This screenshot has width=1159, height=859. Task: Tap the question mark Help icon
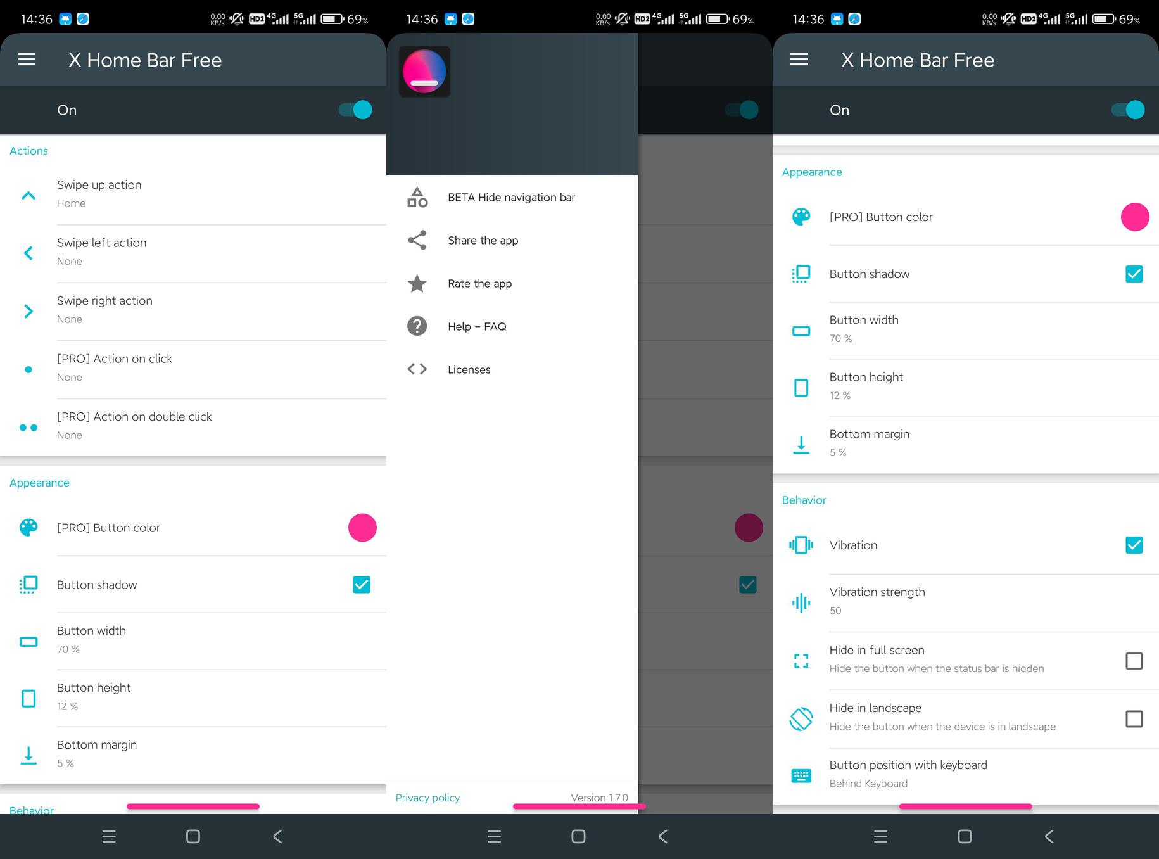point(417,326)
